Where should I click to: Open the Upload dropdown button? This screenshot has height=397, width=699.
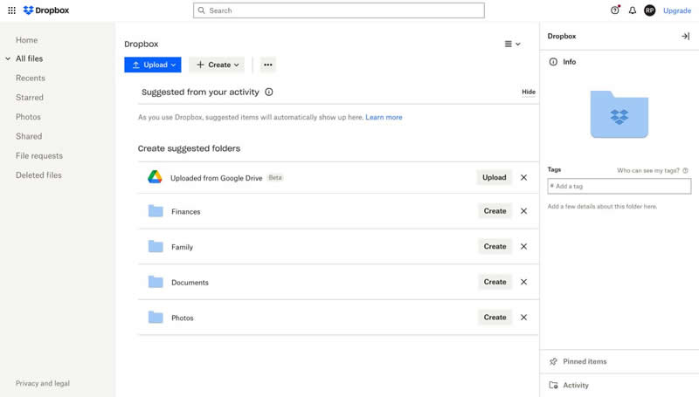(153, 65)
